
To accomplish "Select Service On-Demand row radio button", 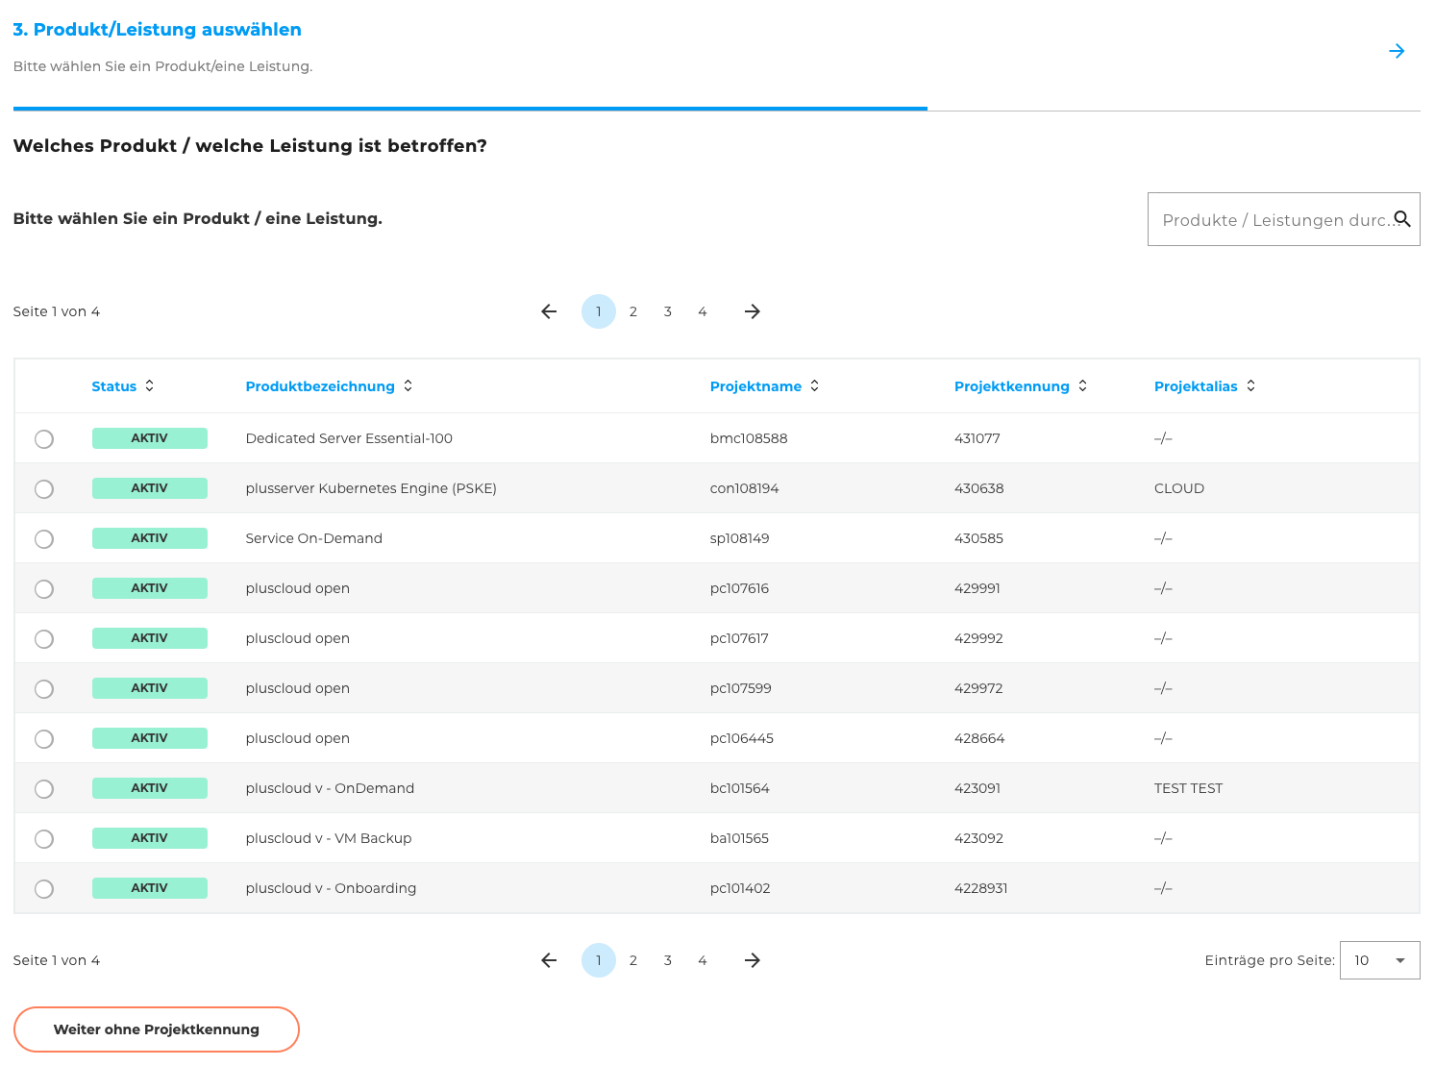I will (x=44, y=539).
